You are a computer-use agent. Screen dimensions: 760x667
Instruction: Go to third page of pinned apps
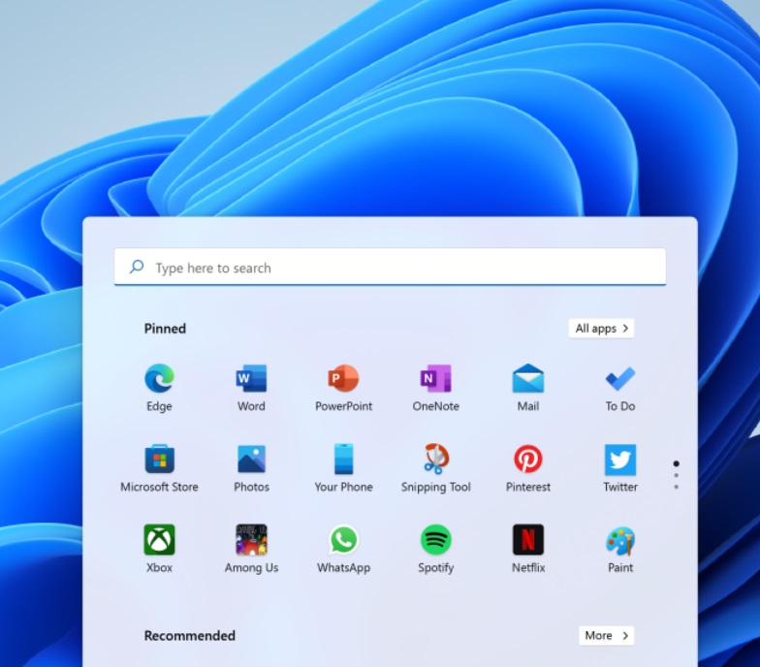pos(676,487)
